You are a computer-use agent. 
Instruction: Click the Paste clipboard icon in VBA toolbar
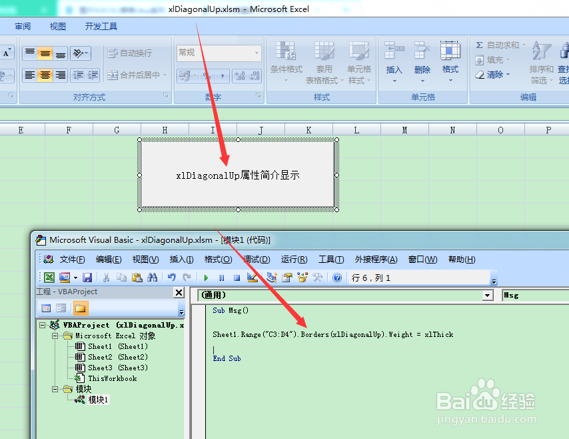point(137,278)
